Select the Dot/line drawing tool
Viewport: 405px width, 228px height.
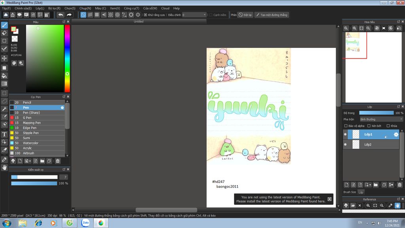click(x=4, y=49)
